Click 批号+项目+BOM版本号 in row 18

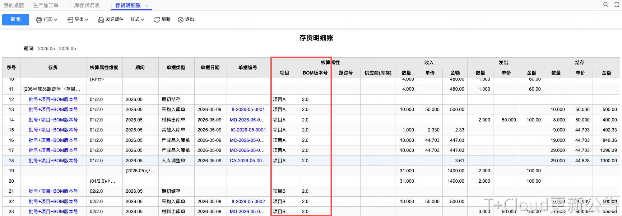53,161
